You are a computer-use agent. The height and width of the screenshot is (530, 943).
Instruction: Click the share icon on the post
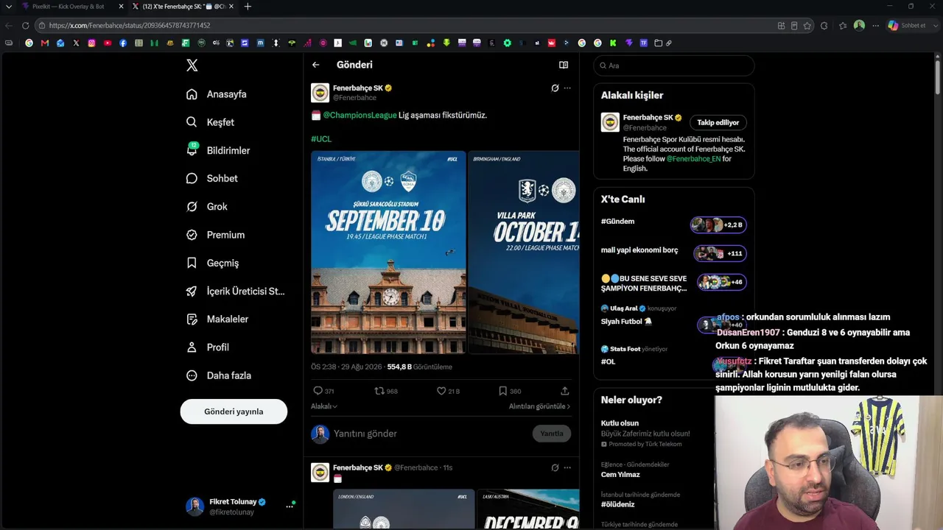click(x=565, y=391)
